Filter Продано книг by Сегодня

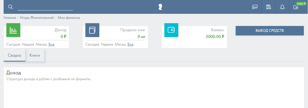point(92,44)
